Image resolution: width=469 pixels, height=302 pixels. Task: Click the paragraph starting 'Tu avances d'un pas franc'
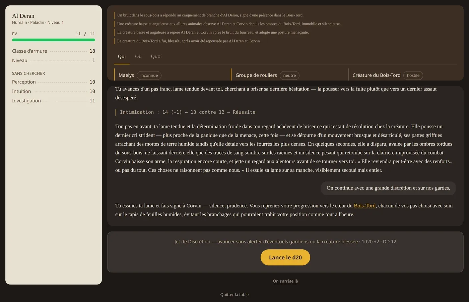coord(285,93)
